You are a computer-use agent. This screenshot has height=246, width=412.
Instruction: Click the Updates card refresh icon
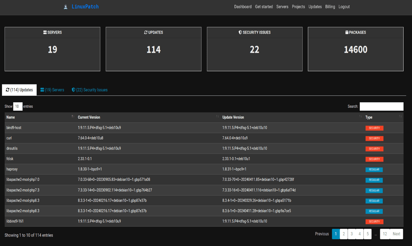146,32
